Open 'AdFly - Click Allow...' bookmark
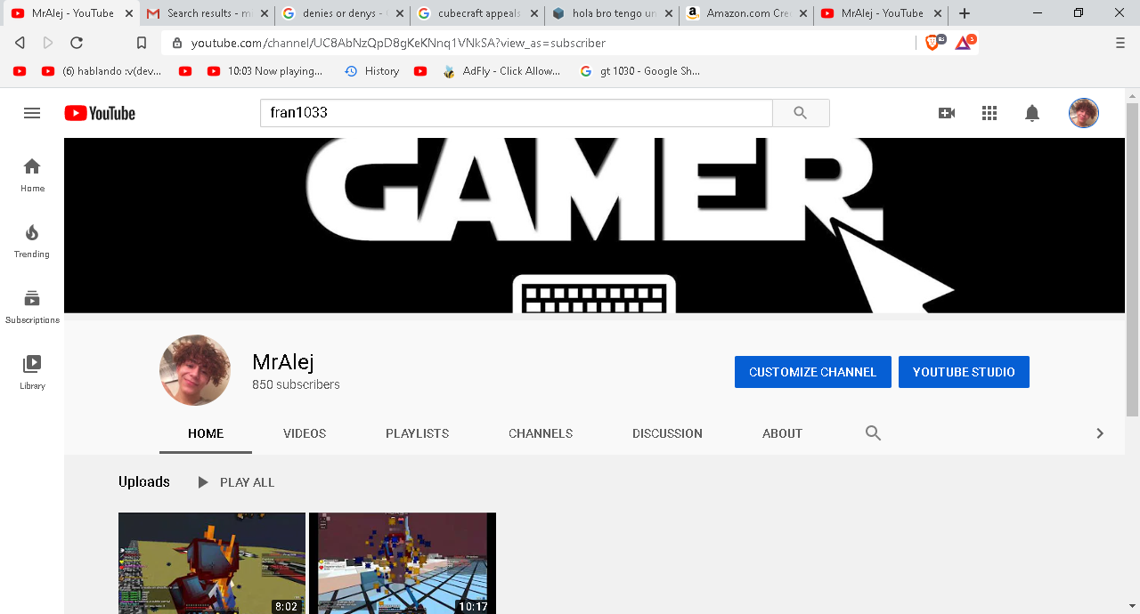1140x614 pixels. (502, 71)
